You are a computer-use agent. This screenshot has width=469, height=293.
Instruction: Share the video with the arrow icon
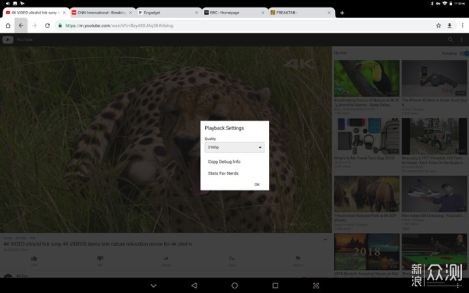pos(166,258)
